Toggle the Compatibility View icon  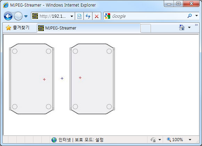tap(79, 16)
